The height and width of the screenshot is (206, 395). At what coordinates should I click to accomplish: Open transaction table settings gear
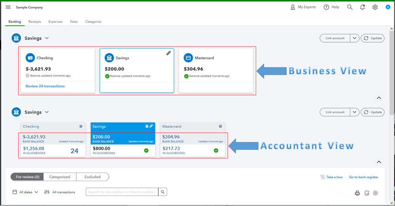click(375, 193)
